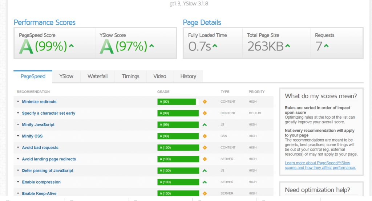This screenshot has width=372, height=201.
Task: Open the Timings tab
Action: pos(130,76)
